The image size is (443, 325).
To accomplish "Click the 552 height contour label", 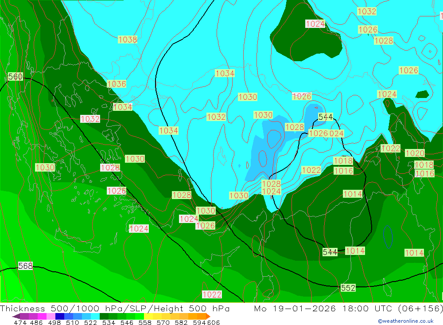I will click(x=348, y=288).
